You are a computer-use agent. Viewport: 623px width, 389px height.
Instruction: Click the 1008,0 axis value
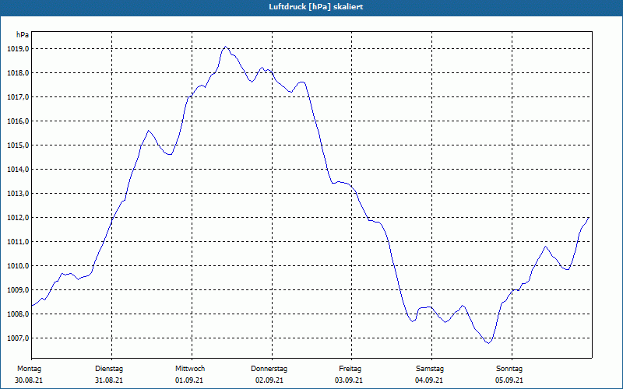pos(18,314)
